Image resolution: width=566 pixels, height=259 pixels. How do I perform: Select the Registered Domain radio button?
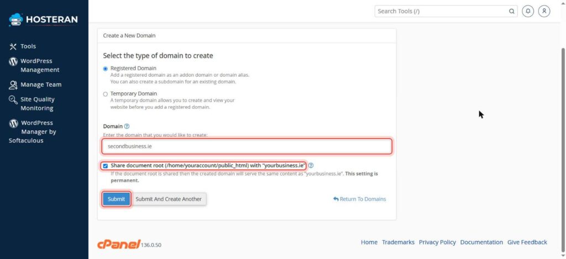point(106,68)
